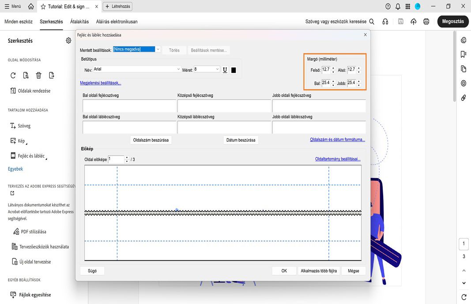Screen dimensions: 471x304
Task: Decrease the Bal margin value
Action: tap(333, 85)
